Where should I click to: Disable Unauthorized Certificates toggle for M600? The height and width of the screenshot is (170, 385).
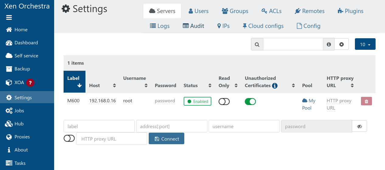tap(250, 102)
